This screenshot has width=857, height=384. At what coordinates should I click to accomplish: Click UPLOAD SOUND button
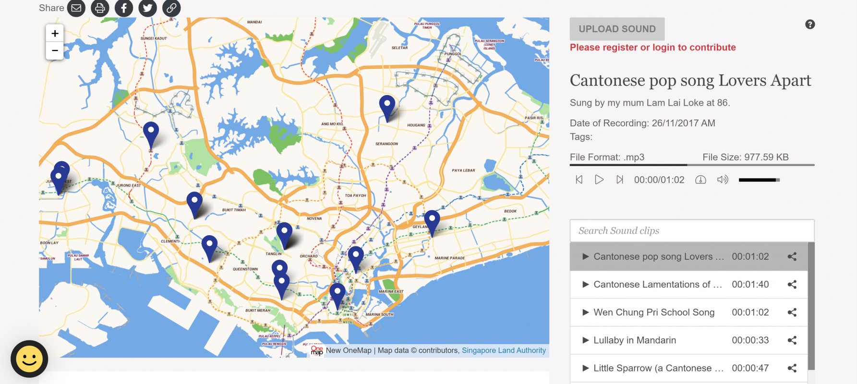(x=617, y=29)
